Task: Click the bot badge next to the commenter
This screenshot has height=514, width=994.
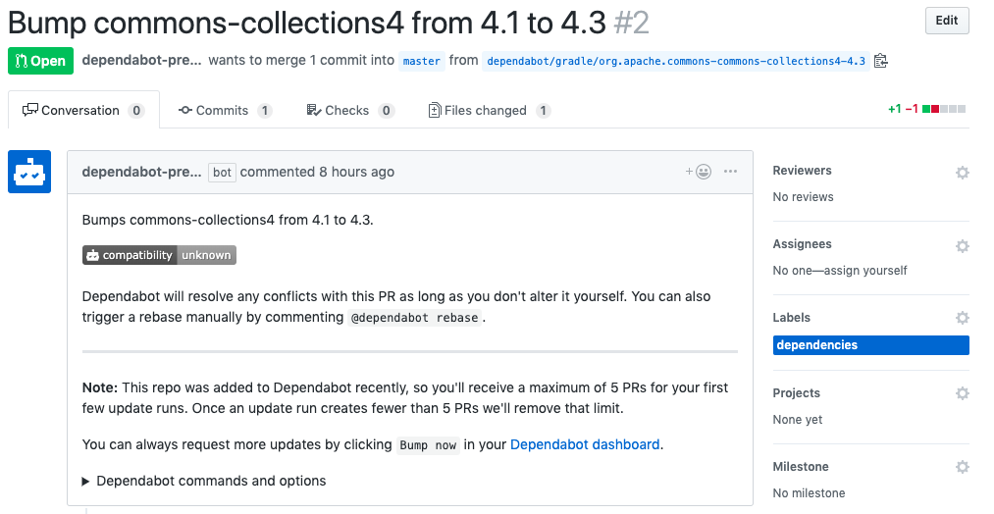Action: [222, 173]
